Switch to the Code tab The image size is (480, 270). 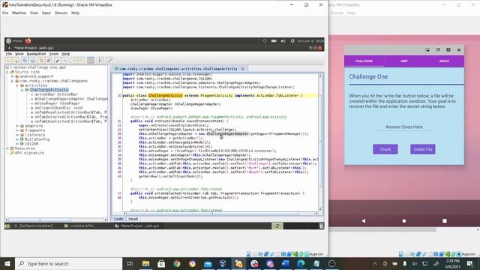[118, 219]
